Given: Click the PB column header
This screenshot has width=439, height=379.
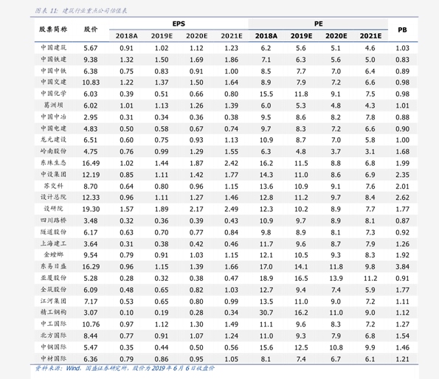Looking at the screenshot, I should click(x=402, y=30).
